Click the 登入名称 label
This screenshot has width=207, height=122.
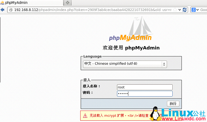click(91, 86)
